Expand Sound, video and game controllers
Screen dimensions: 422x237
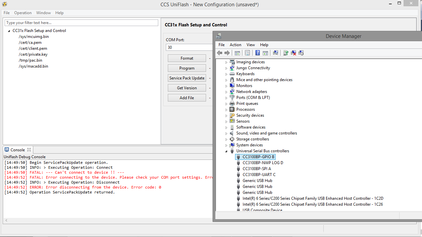pyautogui.click(x=226, y=133)
